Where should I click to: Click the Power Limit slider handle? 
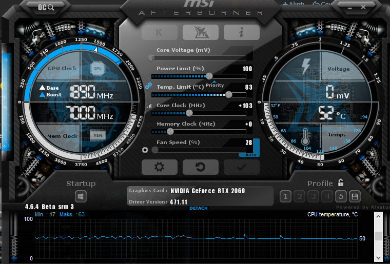[209, 76]
